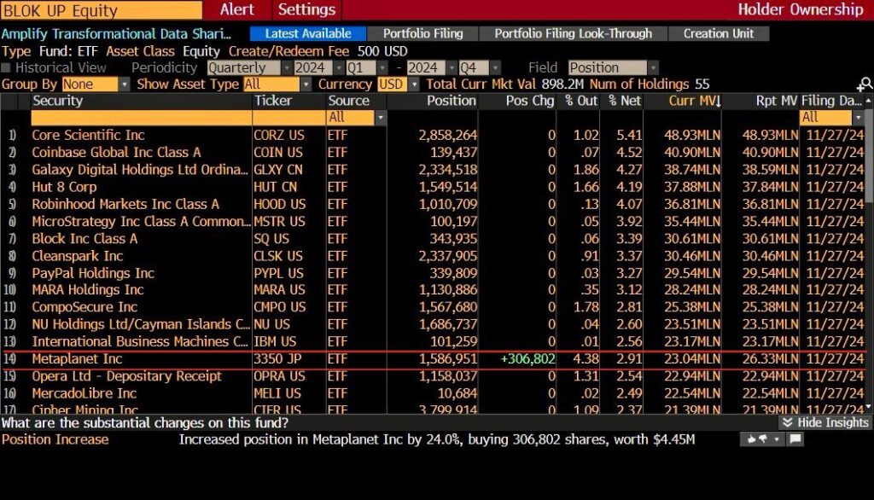This screenshot has height=500, width=874.
Task: Open the Settings menu
Action: pos(306,9)
